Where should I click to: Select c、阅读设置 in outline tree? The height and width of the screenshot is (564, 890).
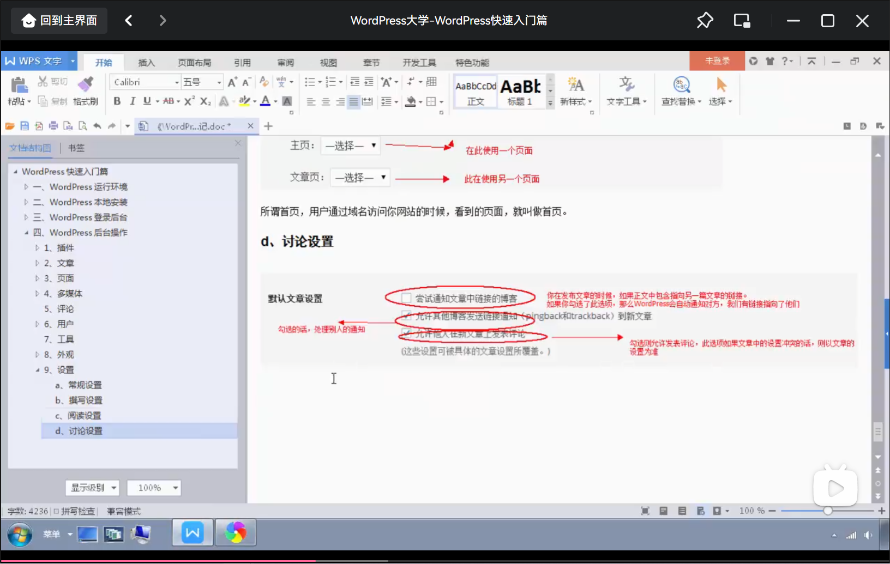click(x=78, y=416)
